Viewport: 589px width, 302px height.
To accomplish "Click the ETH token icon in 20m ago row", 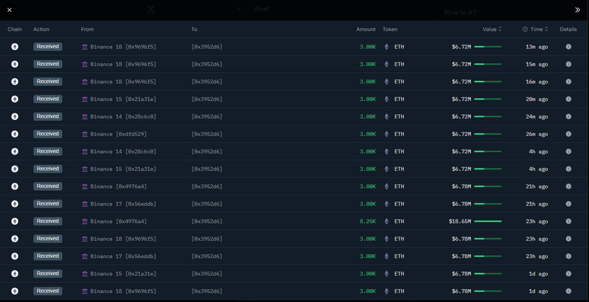I will click(386, 99).
